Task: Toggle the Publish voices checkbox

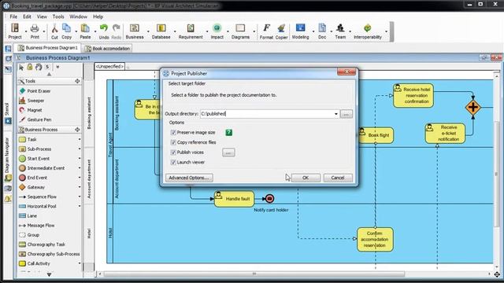Action: point(173,153)
